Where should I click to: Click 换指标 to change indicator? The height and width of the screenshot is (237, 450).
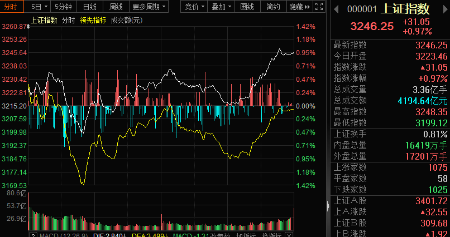[x=271, y=234]
